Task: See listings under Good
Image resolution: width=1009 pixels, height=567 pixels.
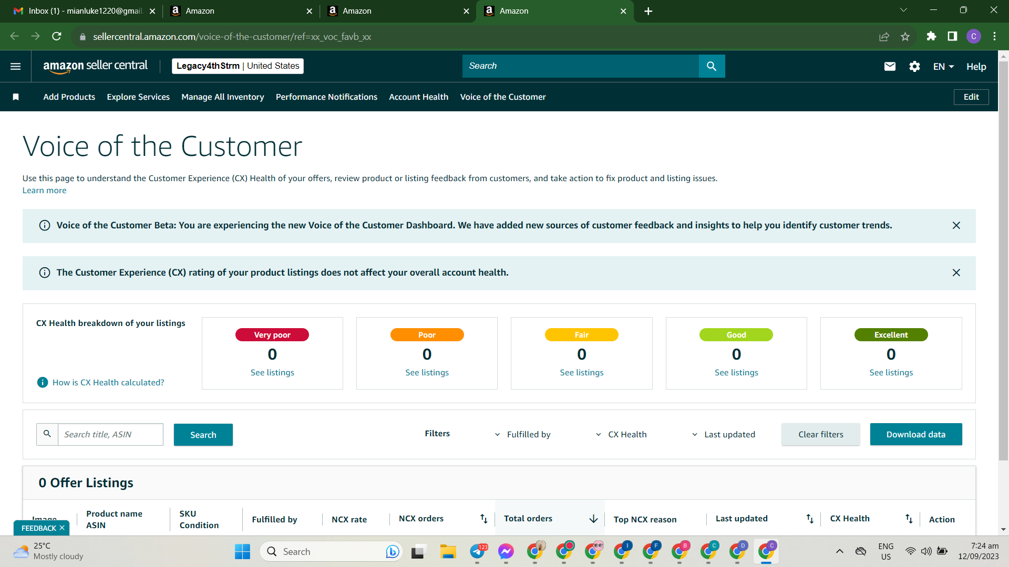Action: coord(736,373)
